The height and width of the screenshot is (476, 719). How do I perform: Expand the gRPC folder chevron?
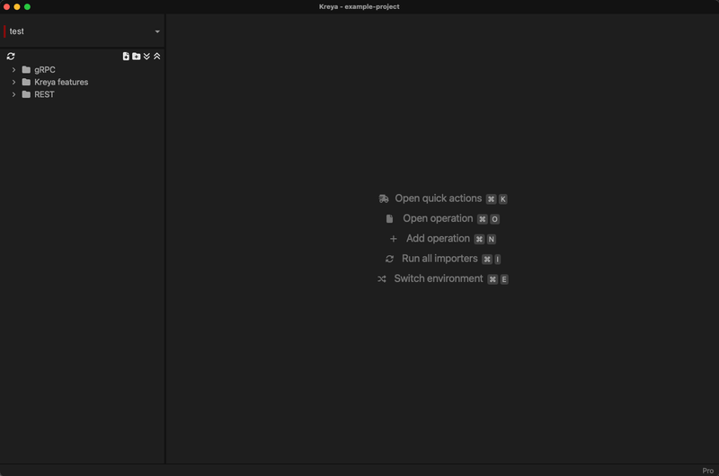[14, 70]
